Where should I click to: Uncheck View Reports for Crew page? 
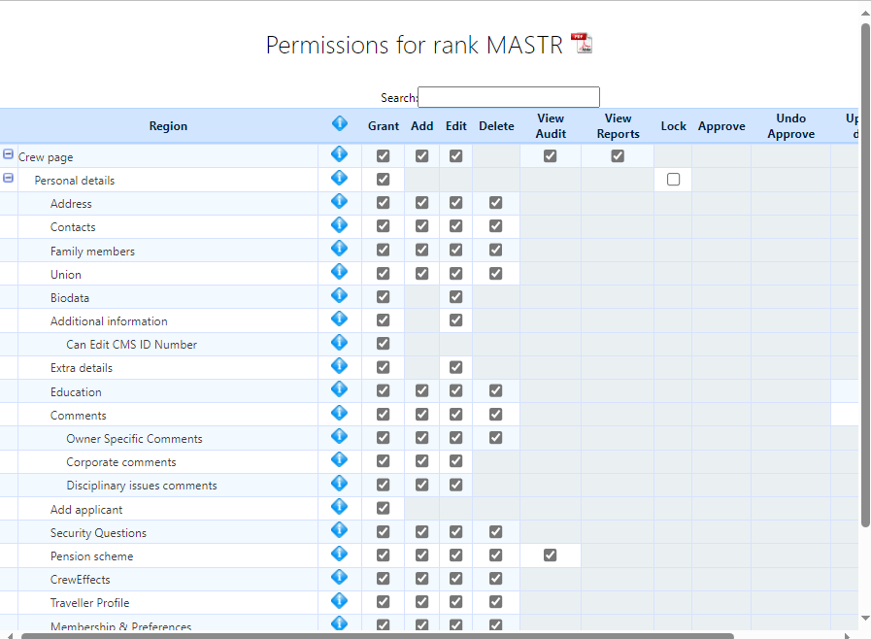(x=618, y=156)
